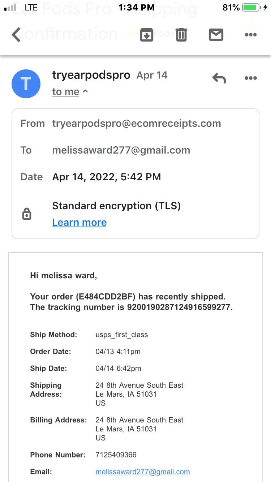The width and height of the screenshot is (271, 482).
Task: Select the tracking number 9200190287124916599277
Action: tap(179, 307)
